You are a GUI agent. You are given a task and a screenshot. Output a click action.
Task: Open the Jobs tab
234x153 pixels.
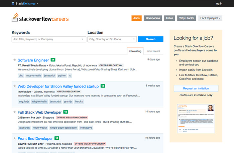pyautogui.click(x=136, y=18)
